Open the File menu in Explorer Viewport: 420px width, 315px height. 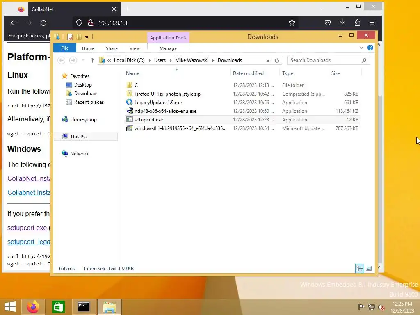click(x=65, y=48)
